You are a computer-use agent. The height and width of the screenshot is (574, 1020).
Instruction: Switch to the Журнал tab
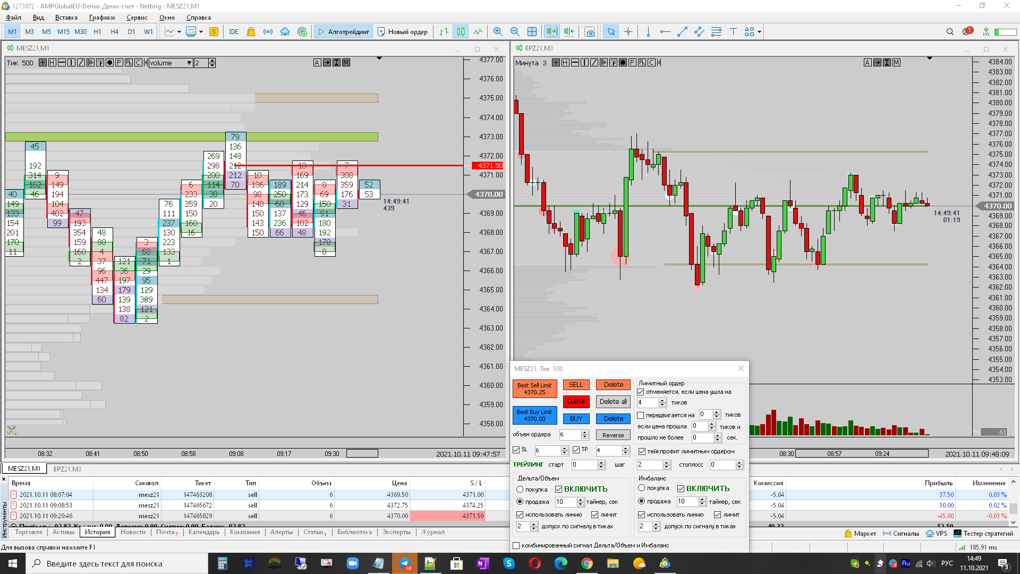tap(433, 532)
